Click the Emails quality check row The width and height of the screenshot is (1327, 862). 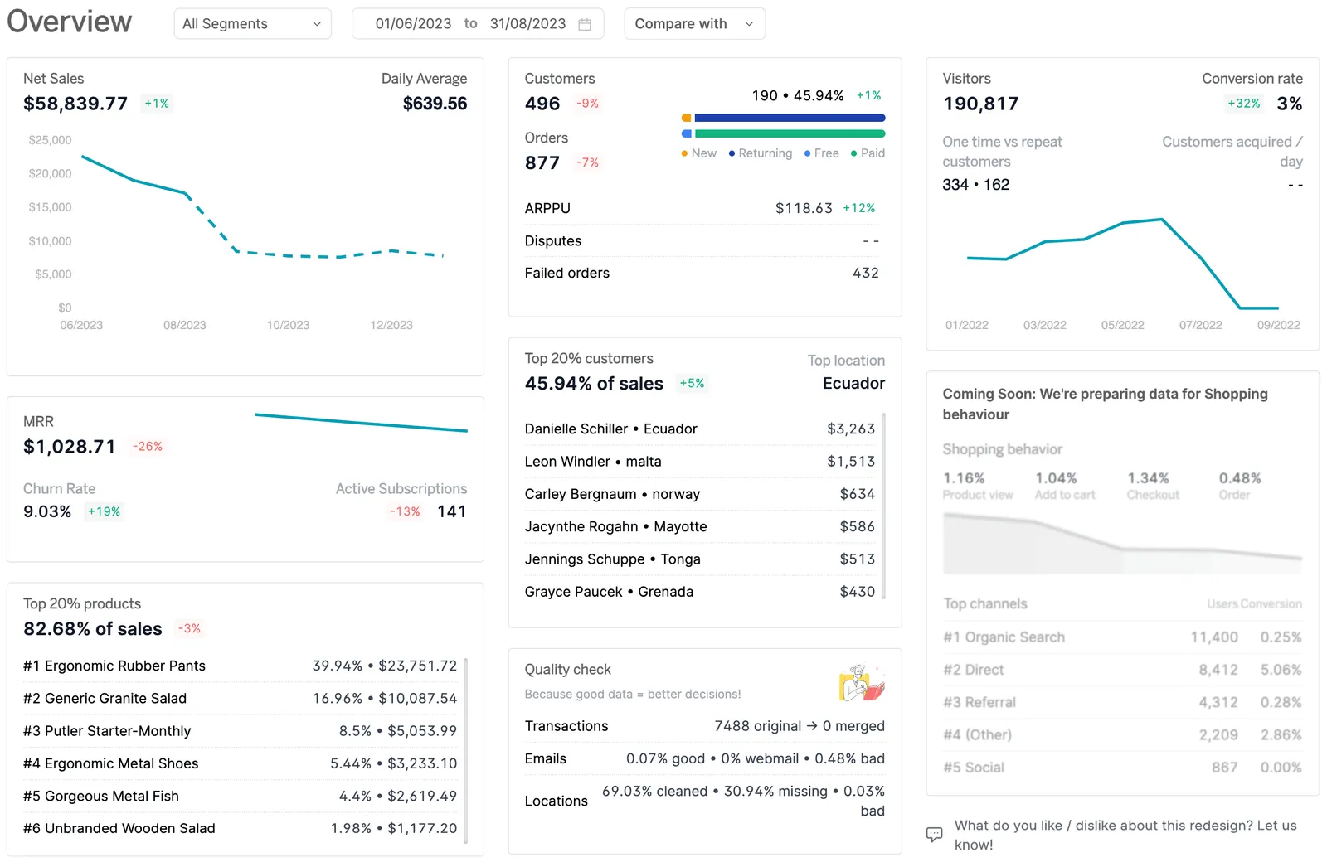(704, 758)
